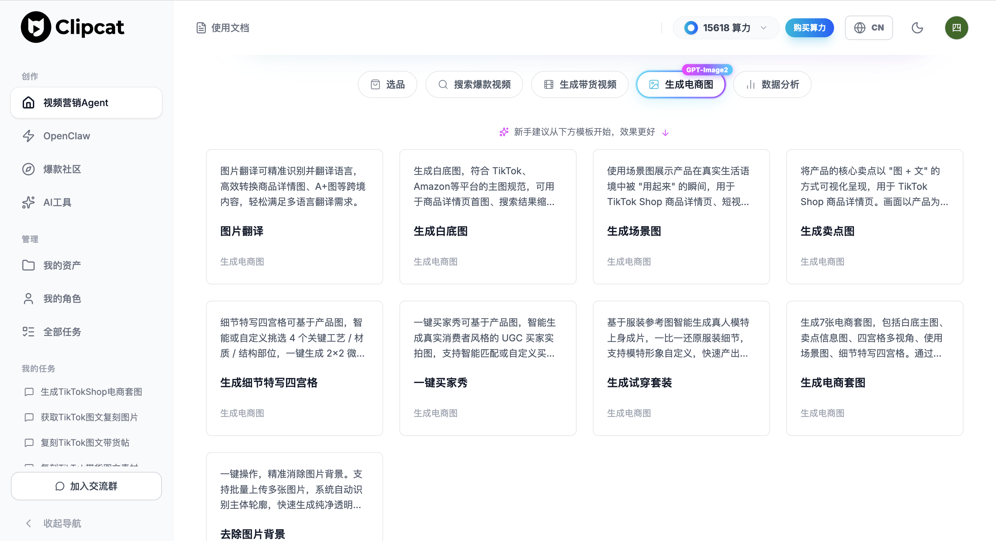Click the GPT-Image2 badge

click(707, 69)
